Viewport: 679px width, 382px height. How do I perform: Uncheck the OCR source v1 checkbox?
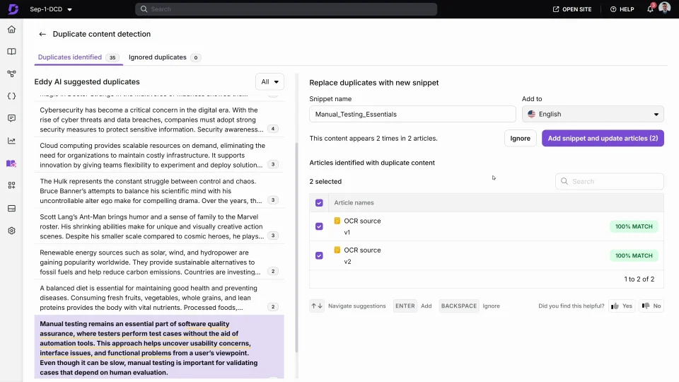(x=319, y=226)
